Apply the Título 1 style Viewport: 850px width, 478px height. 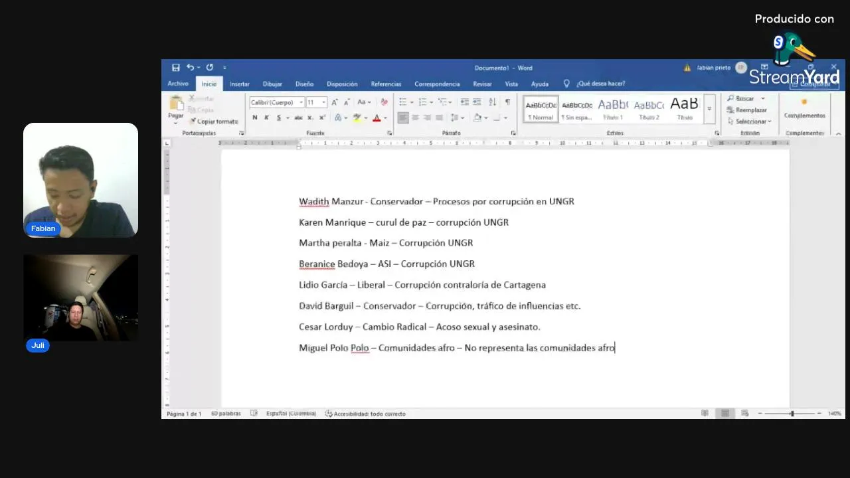(612, 109)
